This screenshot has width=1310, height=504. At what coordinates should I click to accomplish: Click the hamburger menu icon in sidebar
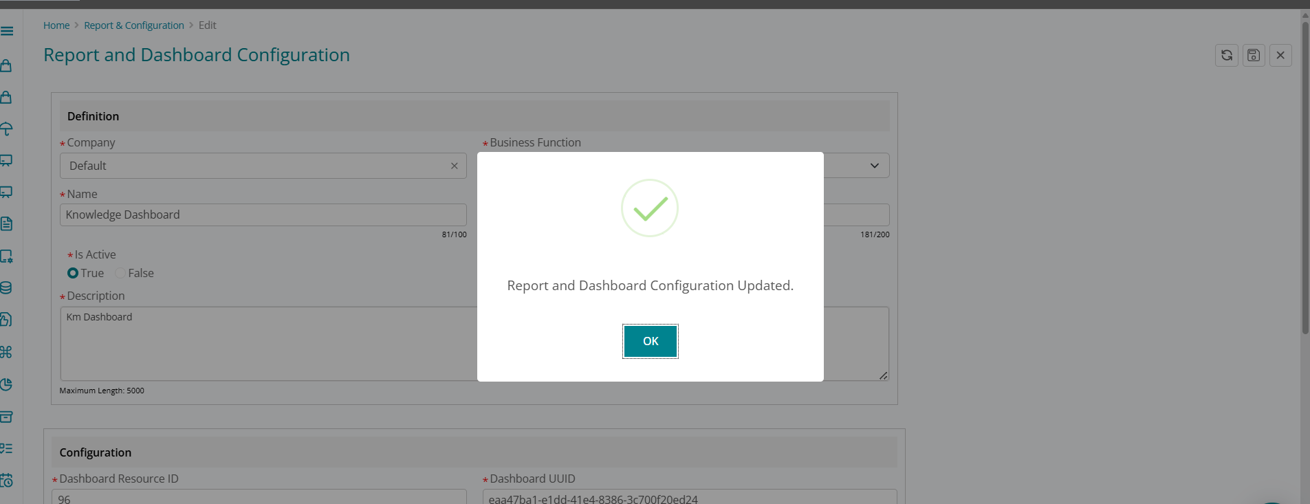(7, 31)
